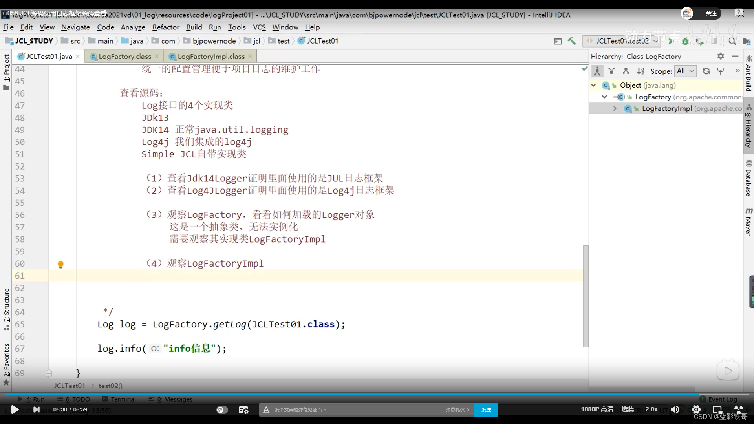Open the Ant Build side panel
Image resolution: width=754 pixels, height=424 pixels.
749,73
